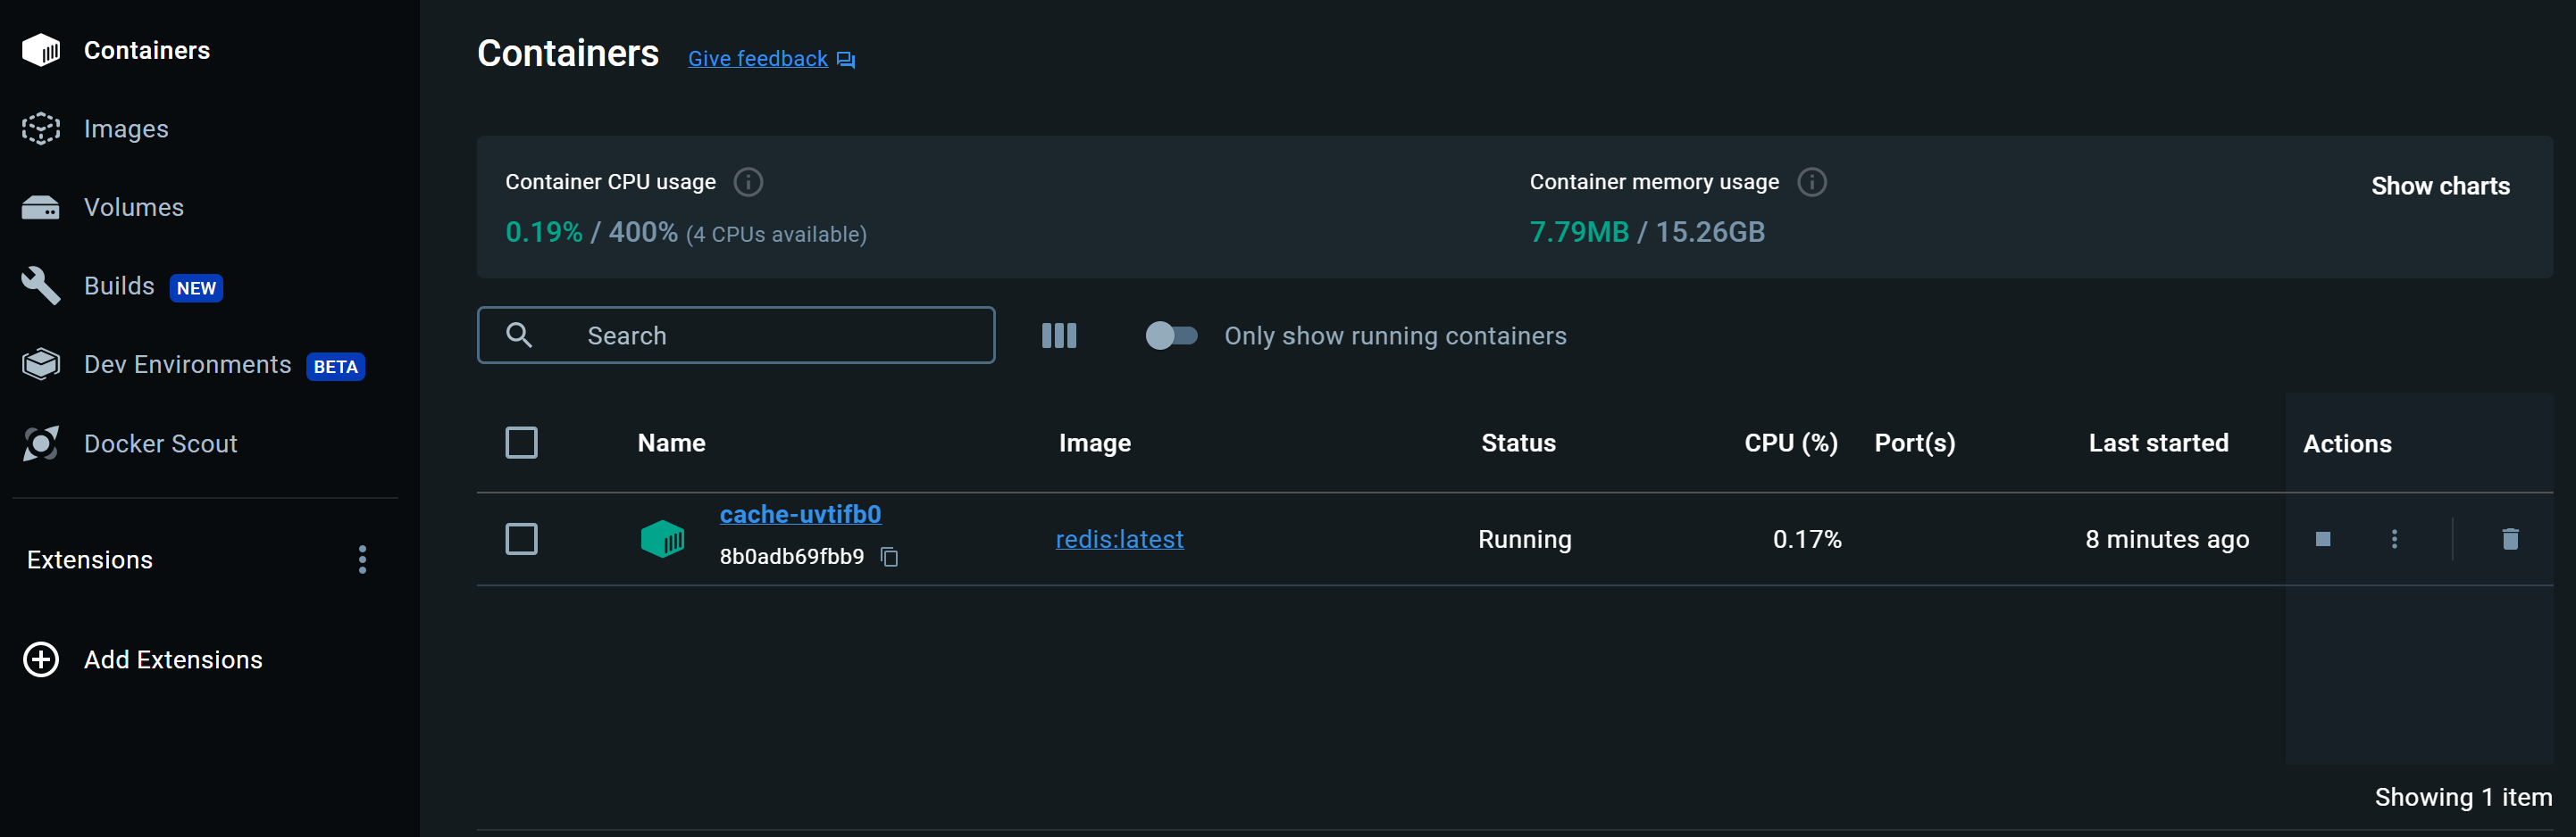This screenshot has width=2576, height=837.
Task: Click the Dev Environments box icon
Action: pyautogui.click(x=41, y=365)
